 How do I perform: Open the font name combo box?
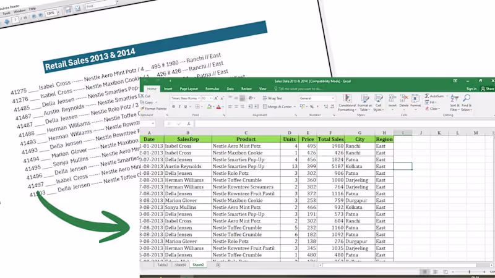click(x=185, y=98)
